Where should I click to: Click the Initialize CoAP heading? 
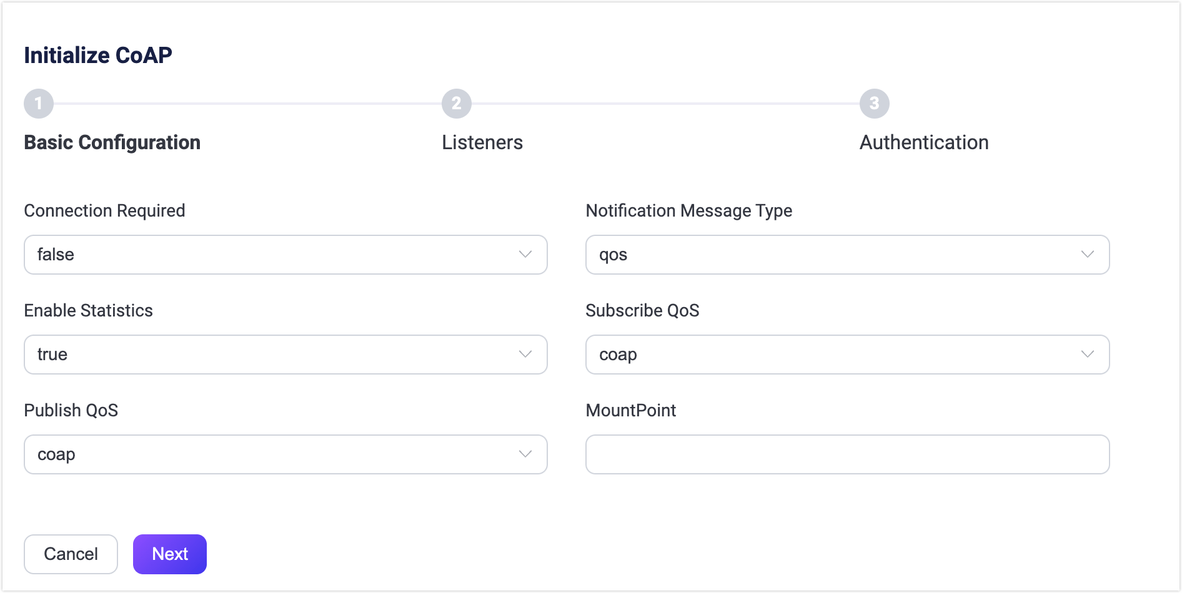[98, 56]
